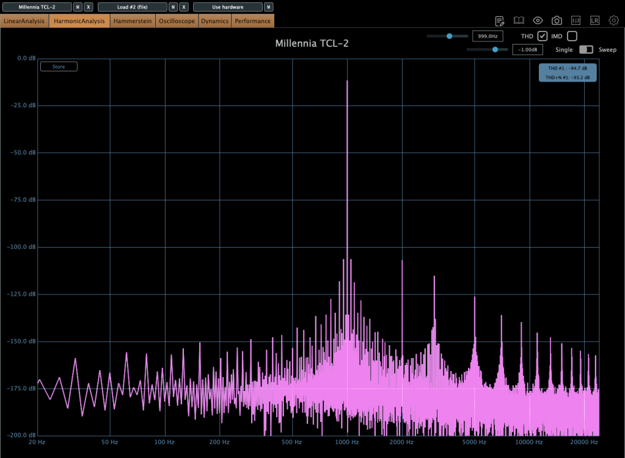This screenshot has width=625, height=458.
Task: Open the Millennia TCL-2 slot selector
Action: 37,7
